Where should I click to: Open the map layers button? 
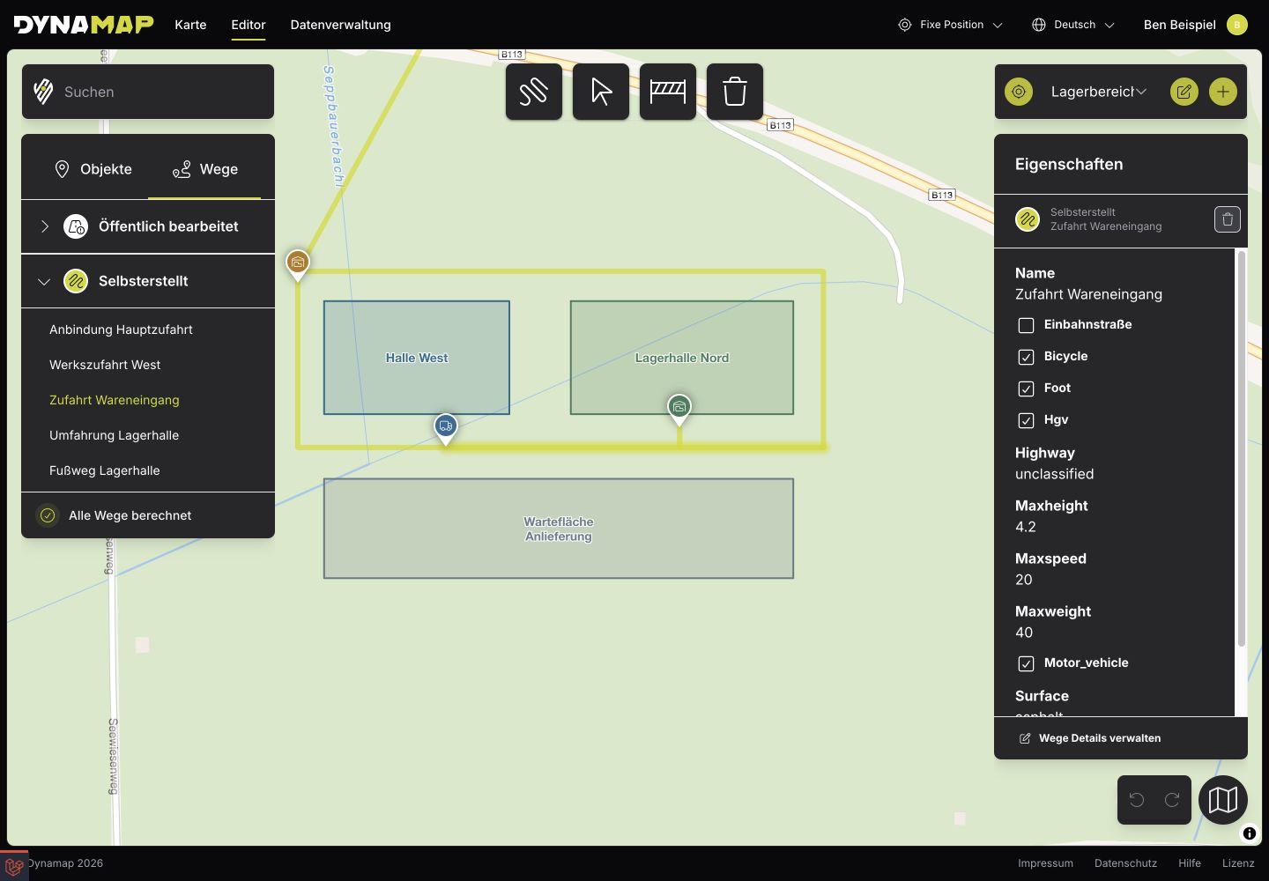pos(1223,800)
